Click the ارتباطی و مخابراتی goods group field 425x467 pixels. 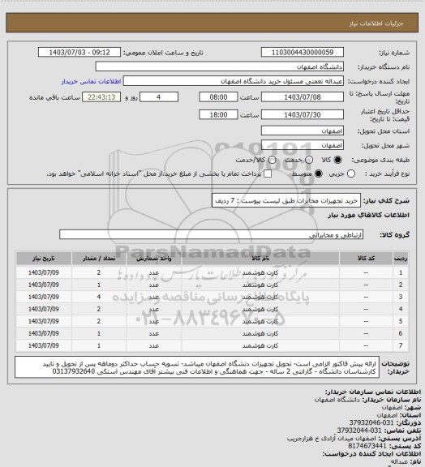pos(211,234)
